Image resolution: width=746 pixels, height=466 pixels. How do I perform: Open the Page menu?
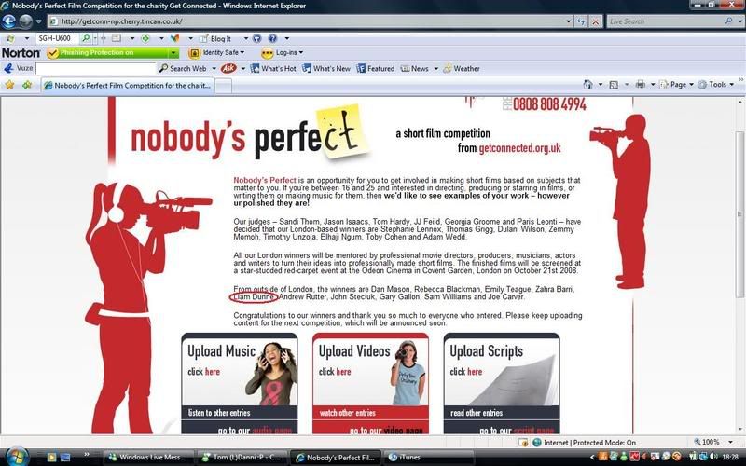(x=676, y=85)
